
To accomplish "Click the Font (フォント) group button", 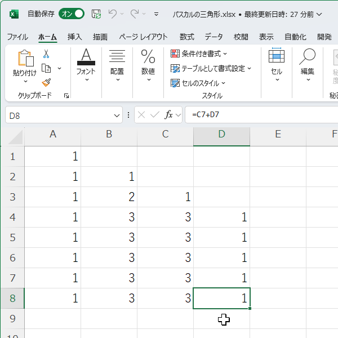I will (x=86, y=64).
